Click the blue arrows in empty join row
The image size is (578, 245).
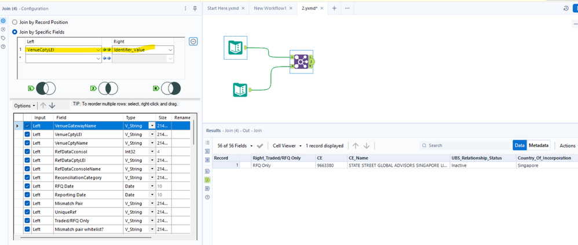(x=107, y=58)
